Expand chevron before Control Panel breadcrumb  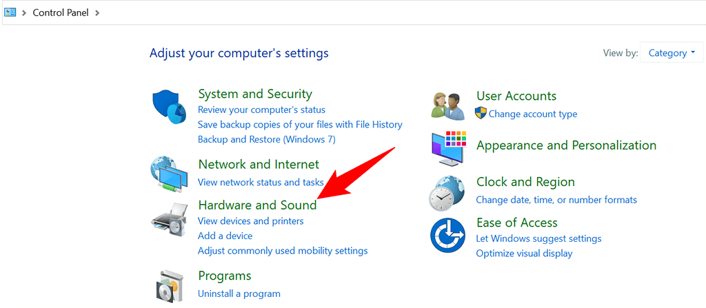[24, 12]
